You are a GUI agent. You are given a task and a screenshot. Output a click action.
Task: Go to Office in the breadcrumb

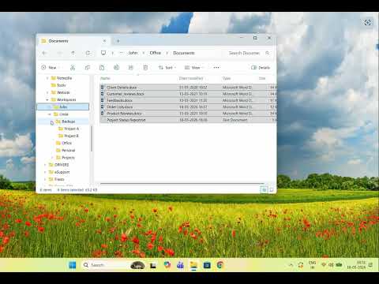[x=156, y=53]
